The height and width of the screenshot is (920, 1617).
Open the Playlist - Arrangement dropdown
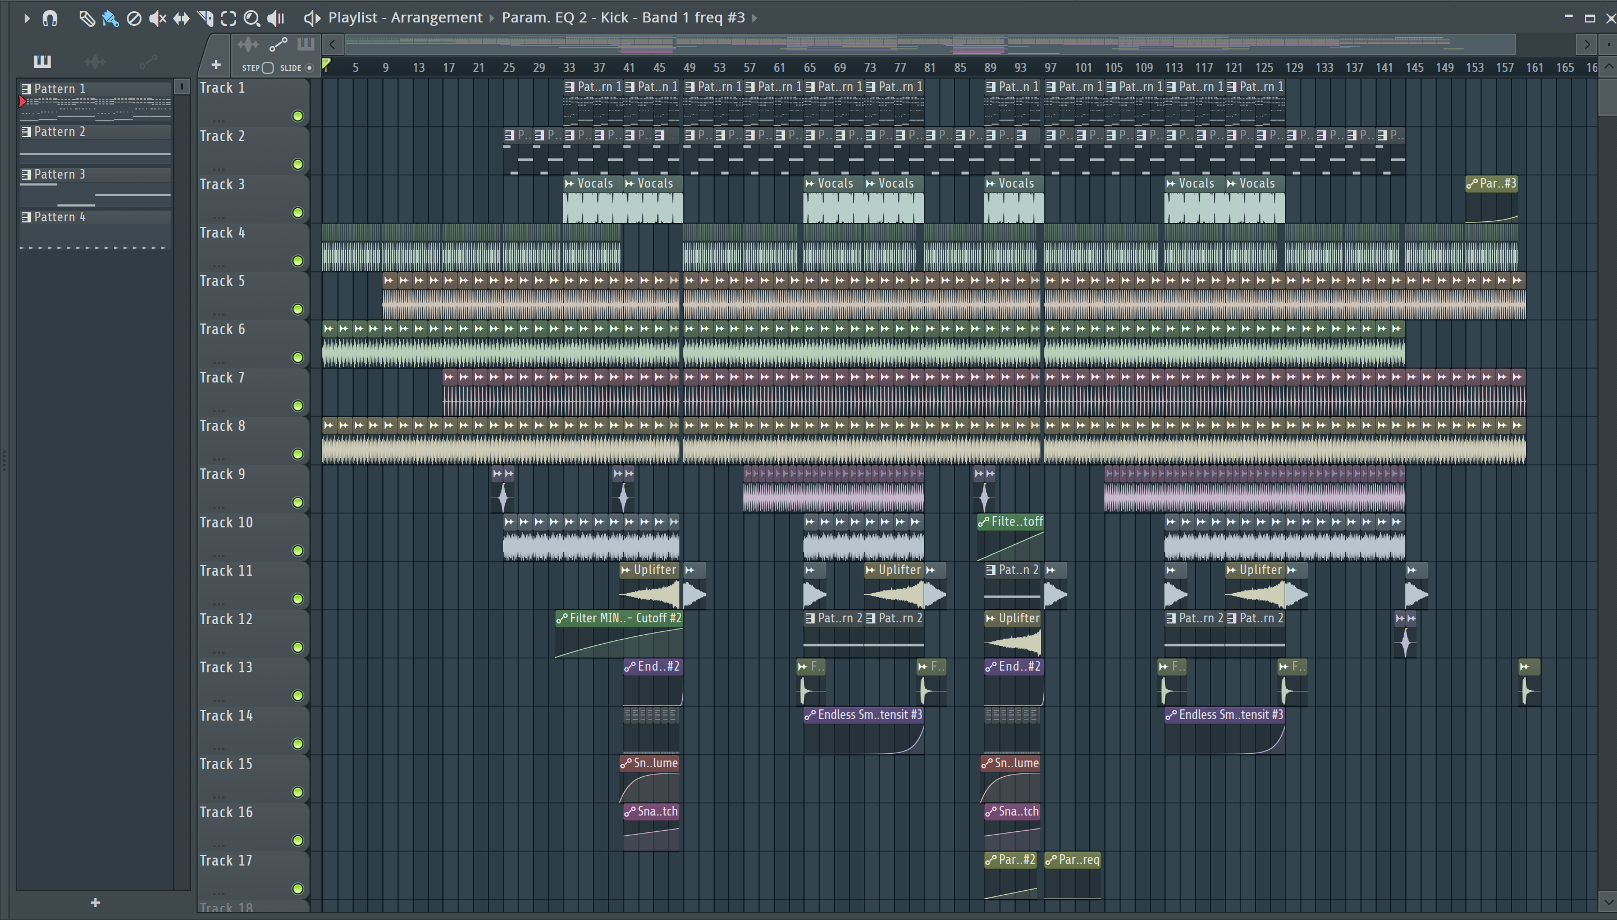coord(405,18)
